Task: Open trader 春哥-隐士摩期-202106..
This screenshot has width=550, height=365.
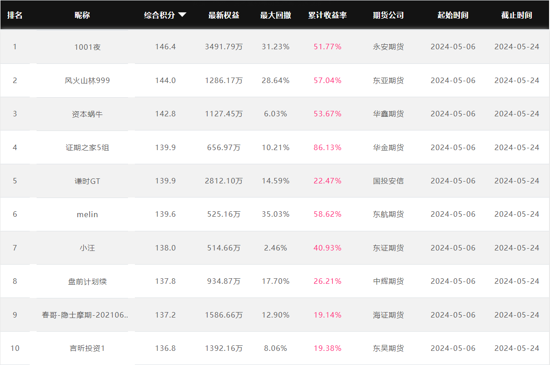Action: (x=85, y=315)
